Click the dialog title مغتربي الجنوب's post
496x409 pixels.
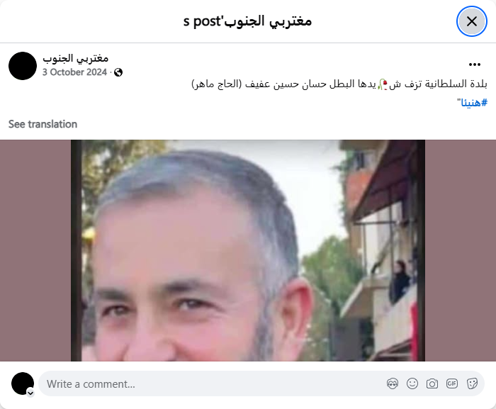tap(247, 21)
